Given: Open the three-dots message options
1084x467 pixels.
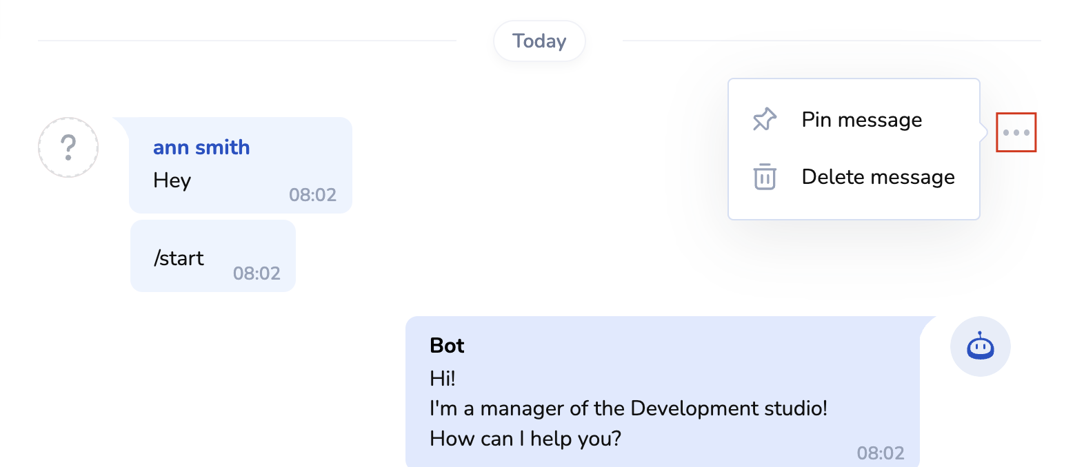Looking at the screenshot, I should (x=1016, y=132).
